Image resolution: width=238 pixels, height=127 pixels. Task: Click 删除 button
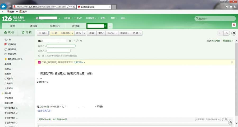(92, 33)
